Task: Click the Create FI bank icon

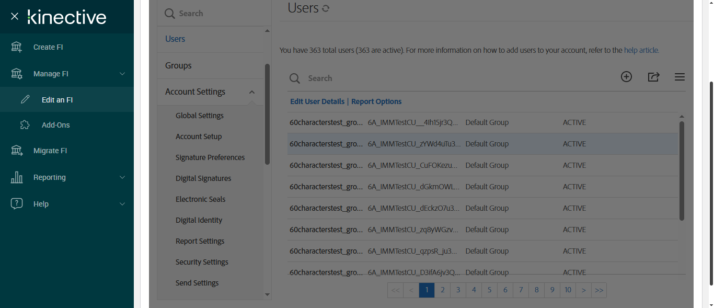Action: click(17, 47)
